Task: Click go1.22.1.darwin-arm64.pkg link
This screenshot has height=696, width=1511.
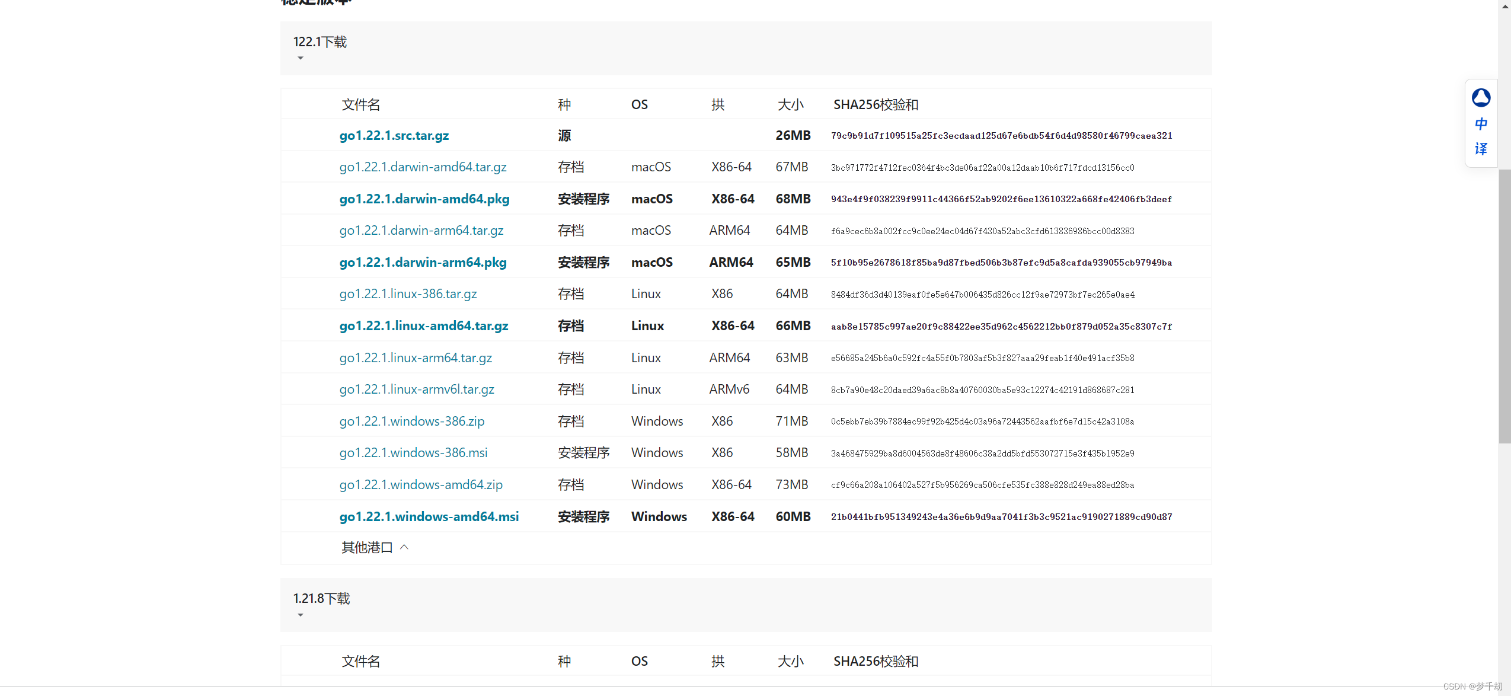Action: click(423, 263)
